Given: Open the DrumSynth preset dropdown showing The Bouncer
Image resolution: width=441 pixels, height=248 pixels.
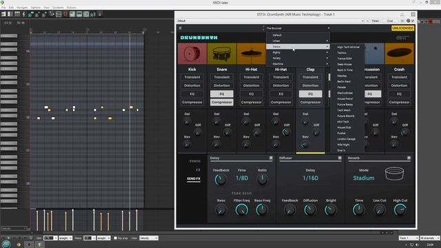Looking at the screenshot, I should (298, 28).
